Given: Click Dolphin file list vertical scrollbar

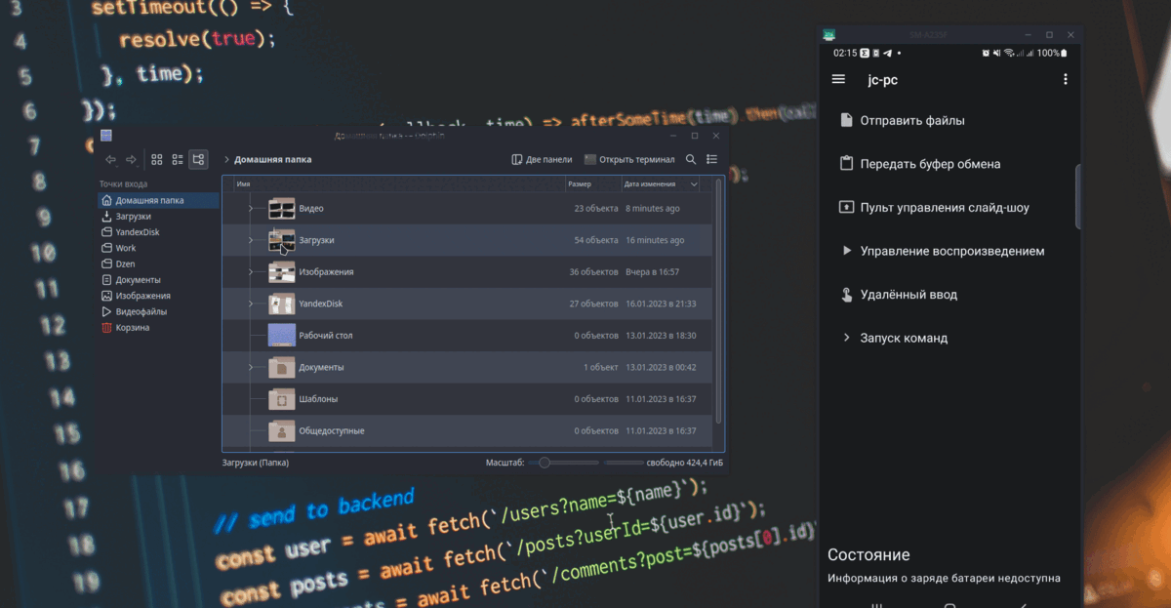Looking at the screenshot, I should pyautogui.click(x=720, y=299).
